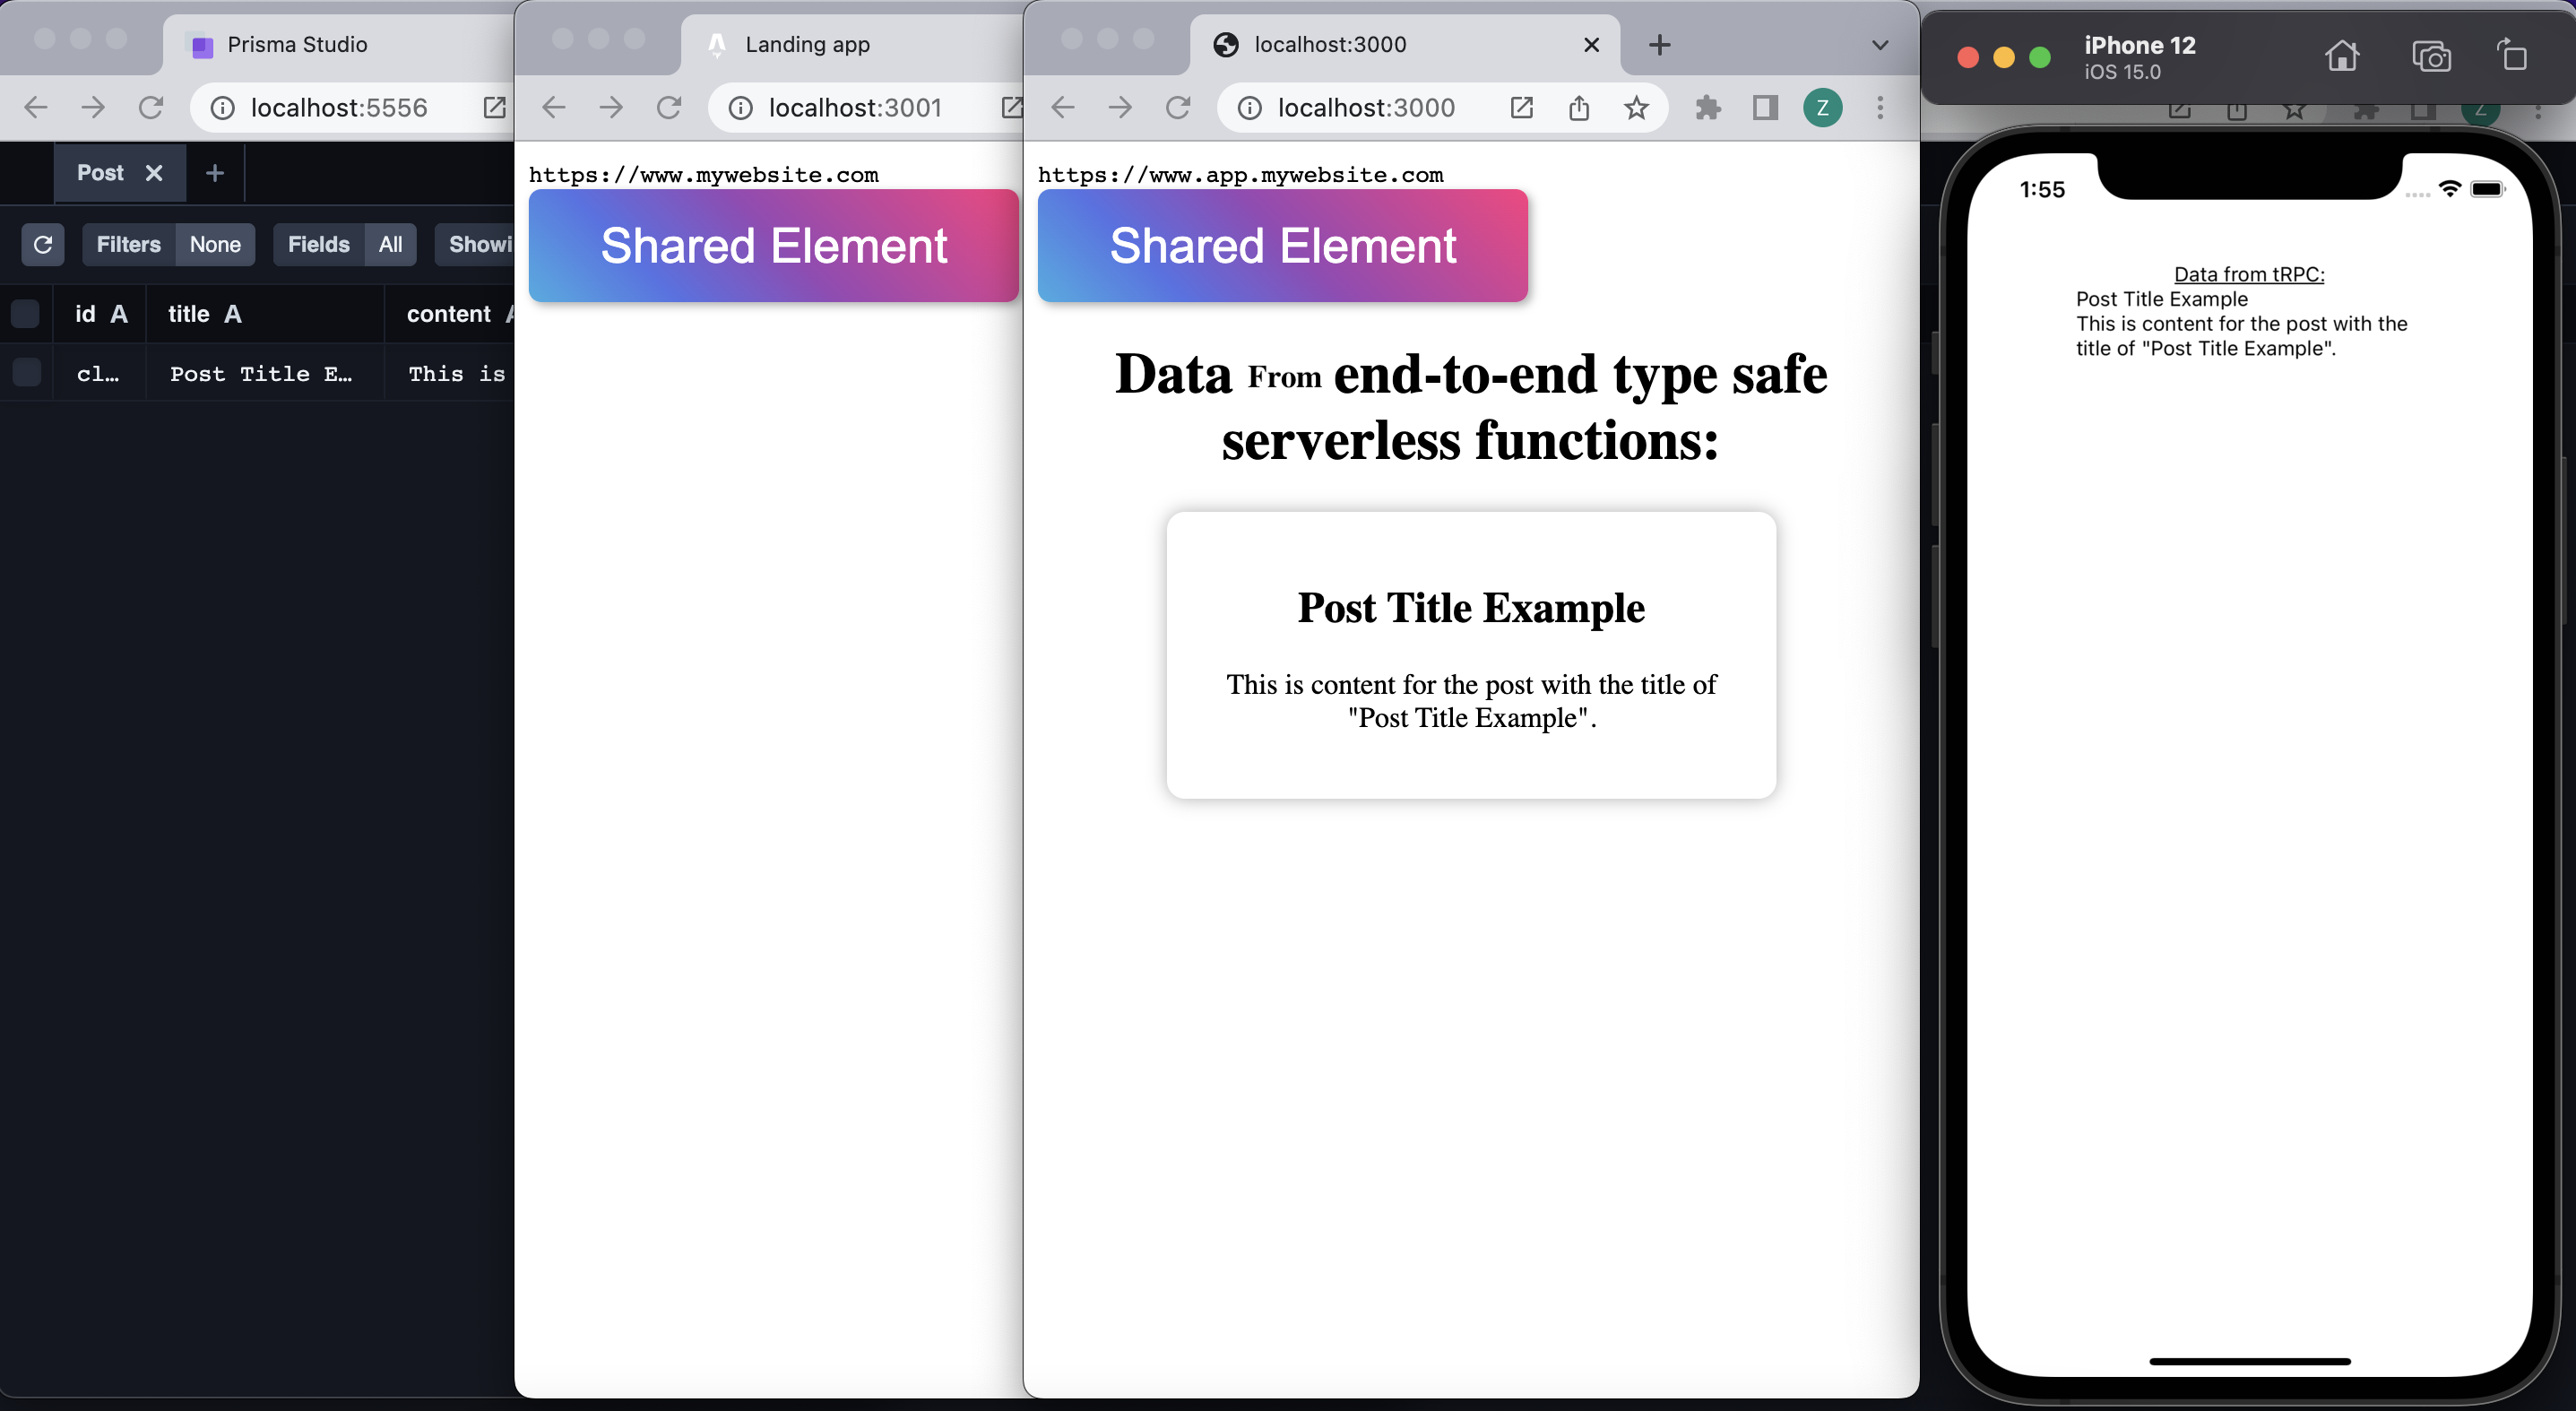Add a new Prisma Studio tab
The height and width of the screenshot is (1411, 2576).
[214, 173]
